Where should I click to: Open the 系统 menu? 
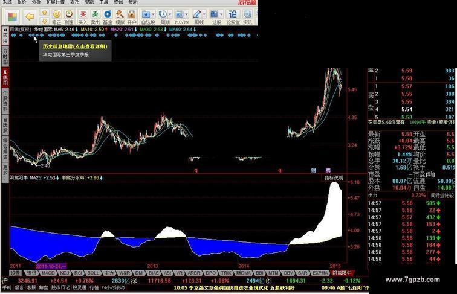coord(7,2)
